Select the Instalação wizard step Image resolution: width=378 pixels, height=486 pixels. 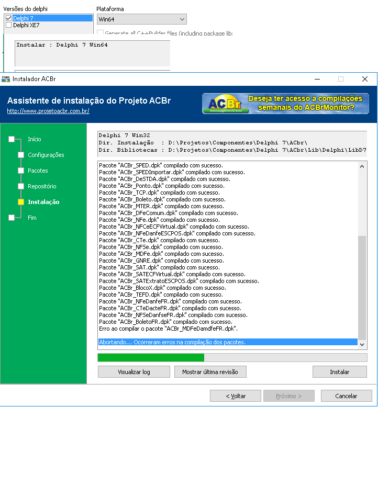[43, 202]
